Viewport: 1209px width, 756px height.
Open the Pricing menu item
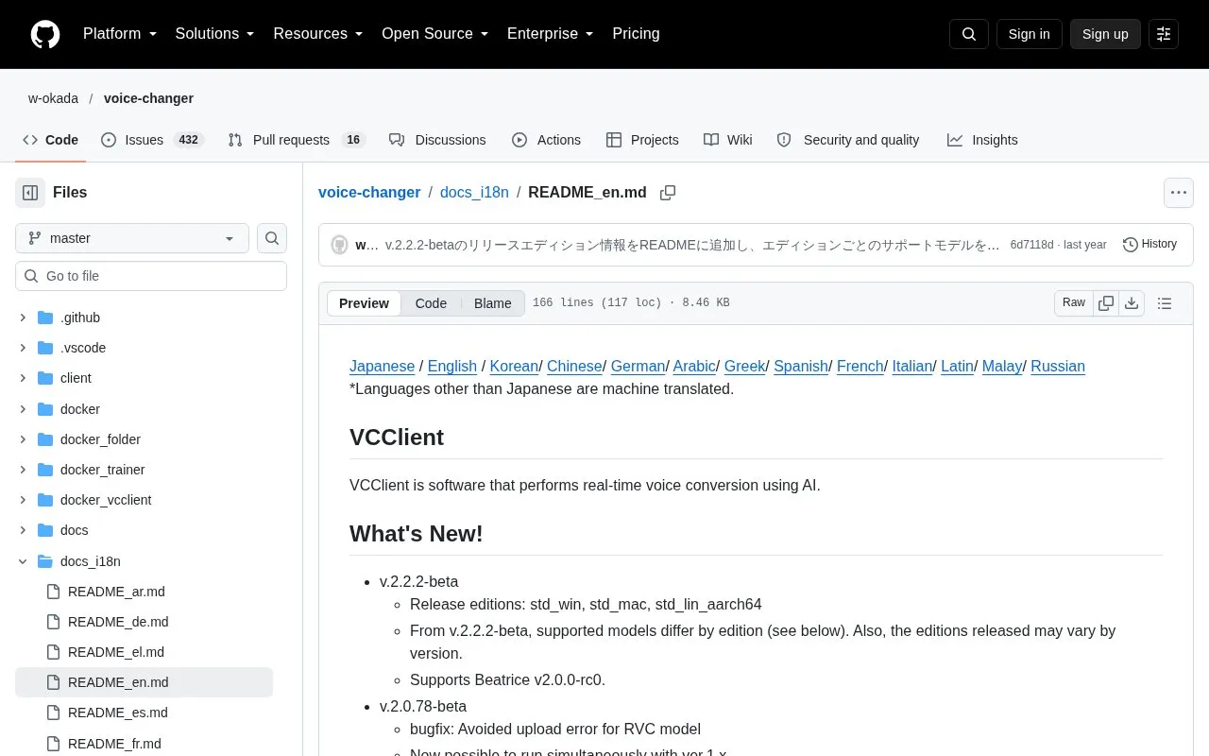[x=636, y=34]
